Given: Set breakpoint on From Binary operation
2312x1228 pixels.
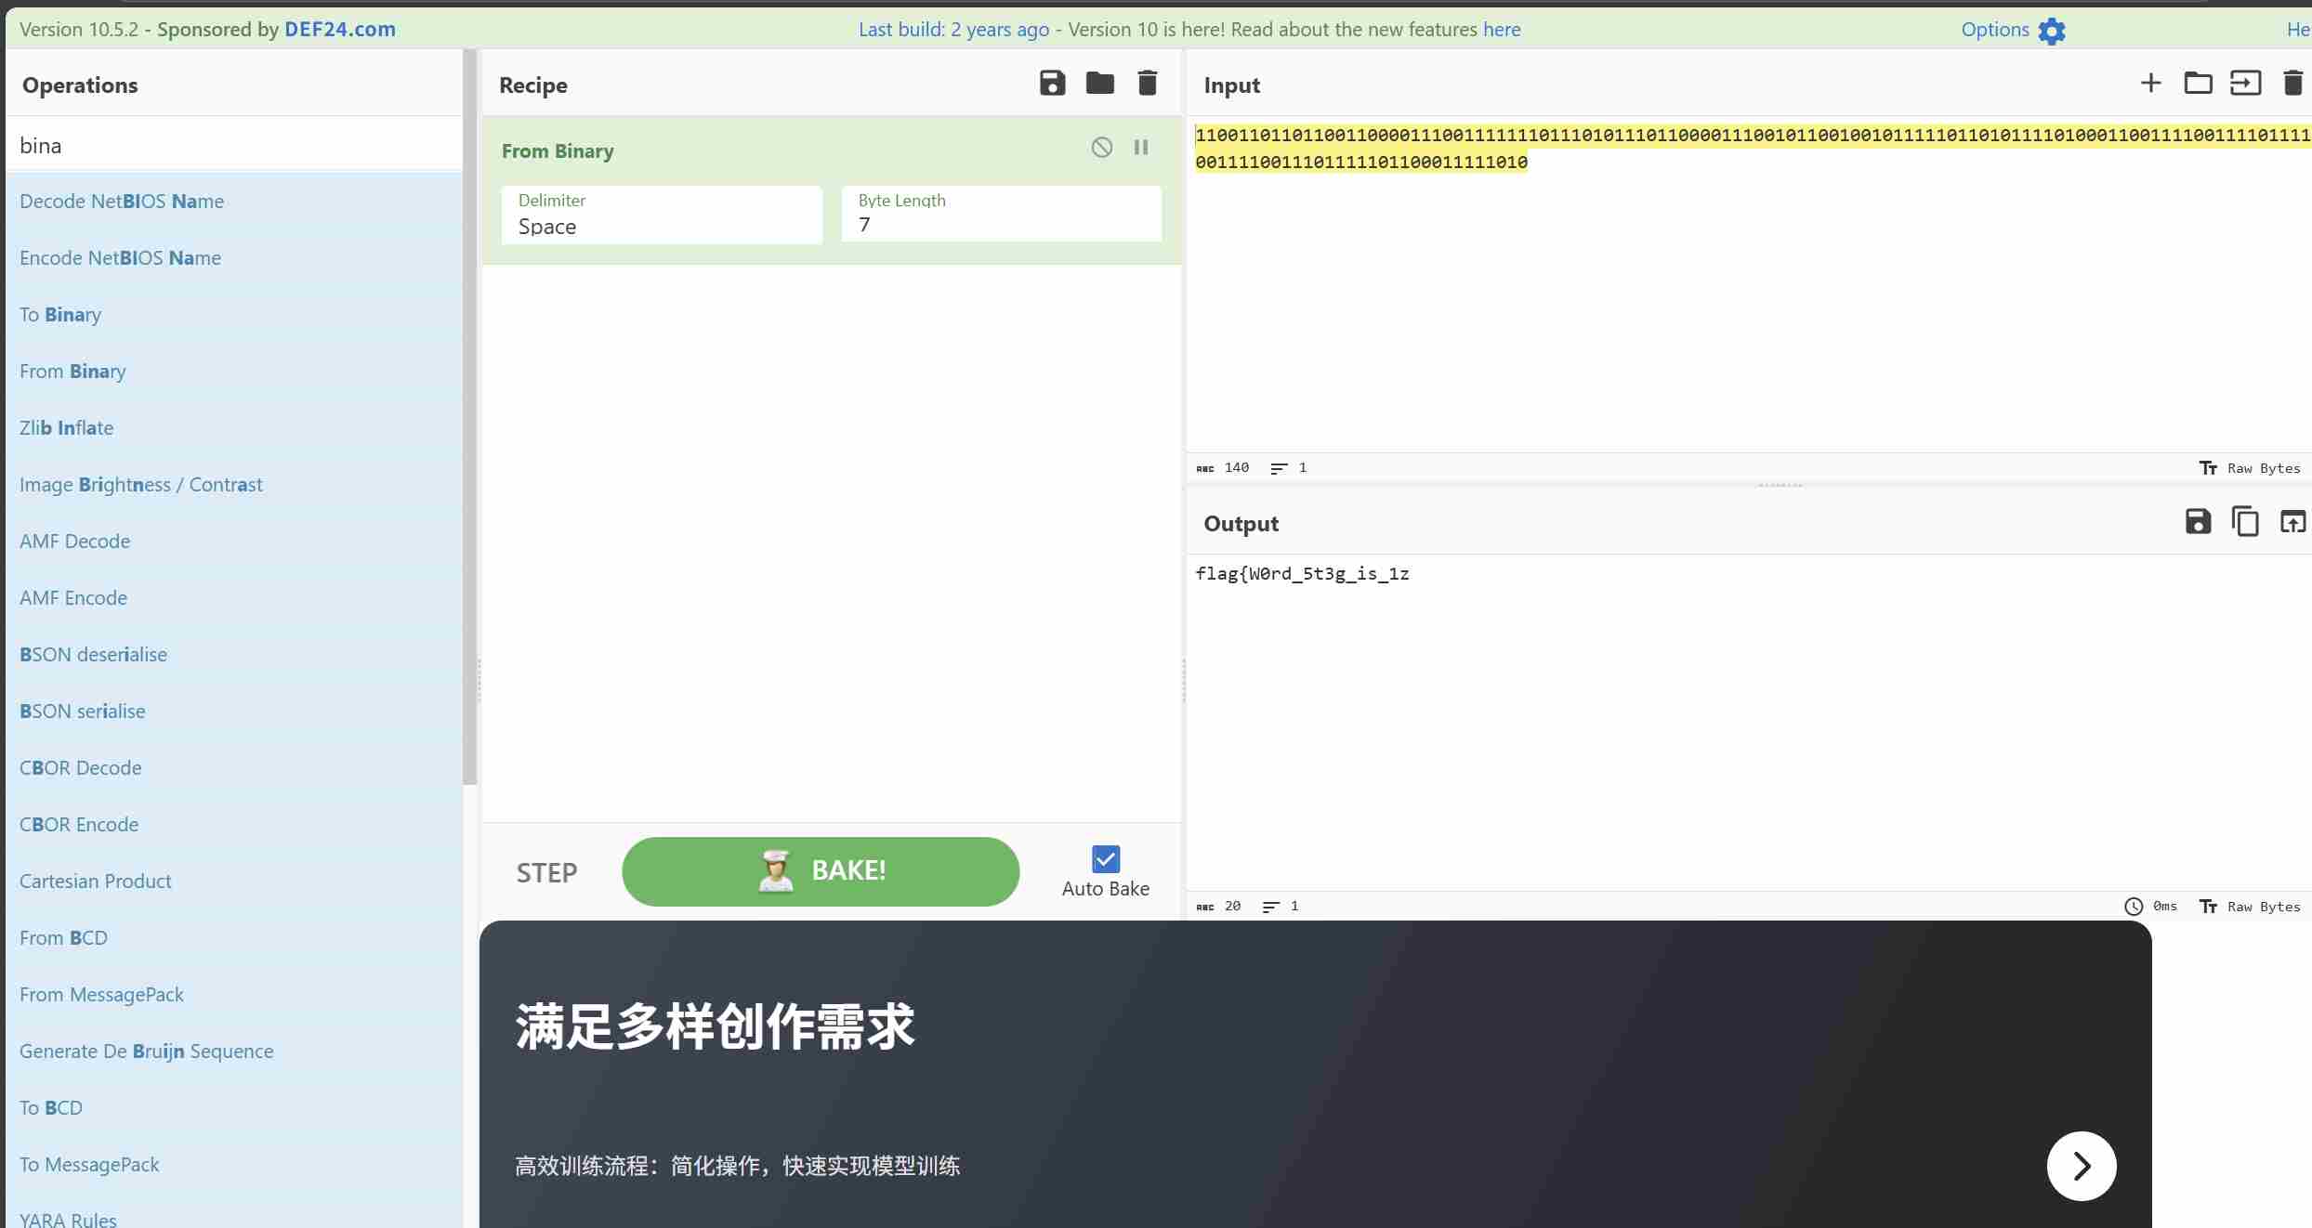Looking at the screenshot, I should point(1141,148).
